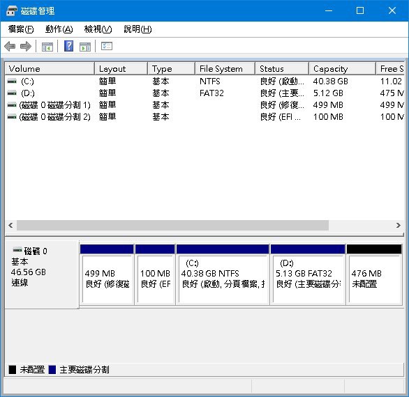The width and height of the screenshot is (409, 397).
Task: Select the 磁碟 0 disk label panel
Action: [42, 274]
